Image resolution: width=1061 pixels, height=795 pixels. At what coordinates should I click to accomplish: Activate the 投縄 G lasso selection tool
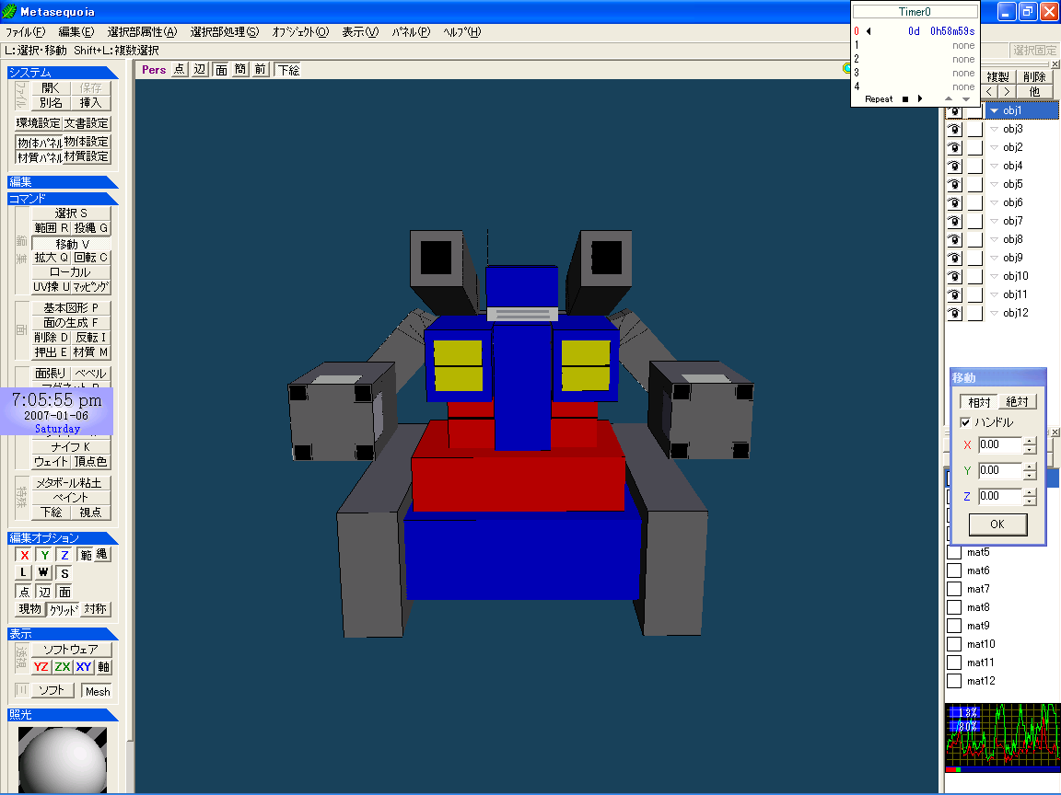(90, 228)
